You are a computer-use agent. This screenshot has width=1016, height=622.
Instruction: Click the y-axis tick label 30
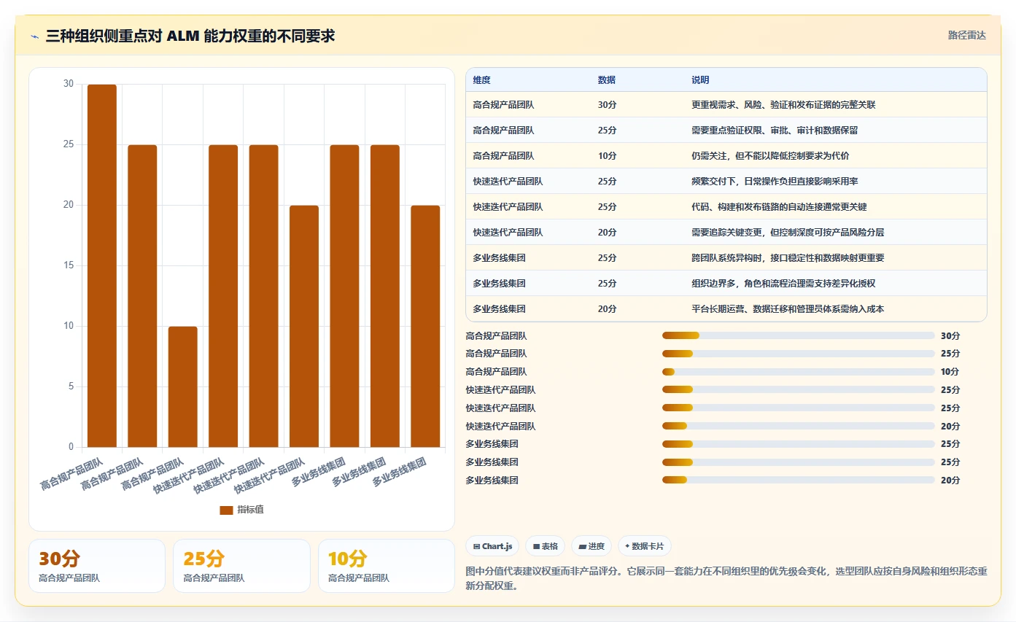[69, 84]
